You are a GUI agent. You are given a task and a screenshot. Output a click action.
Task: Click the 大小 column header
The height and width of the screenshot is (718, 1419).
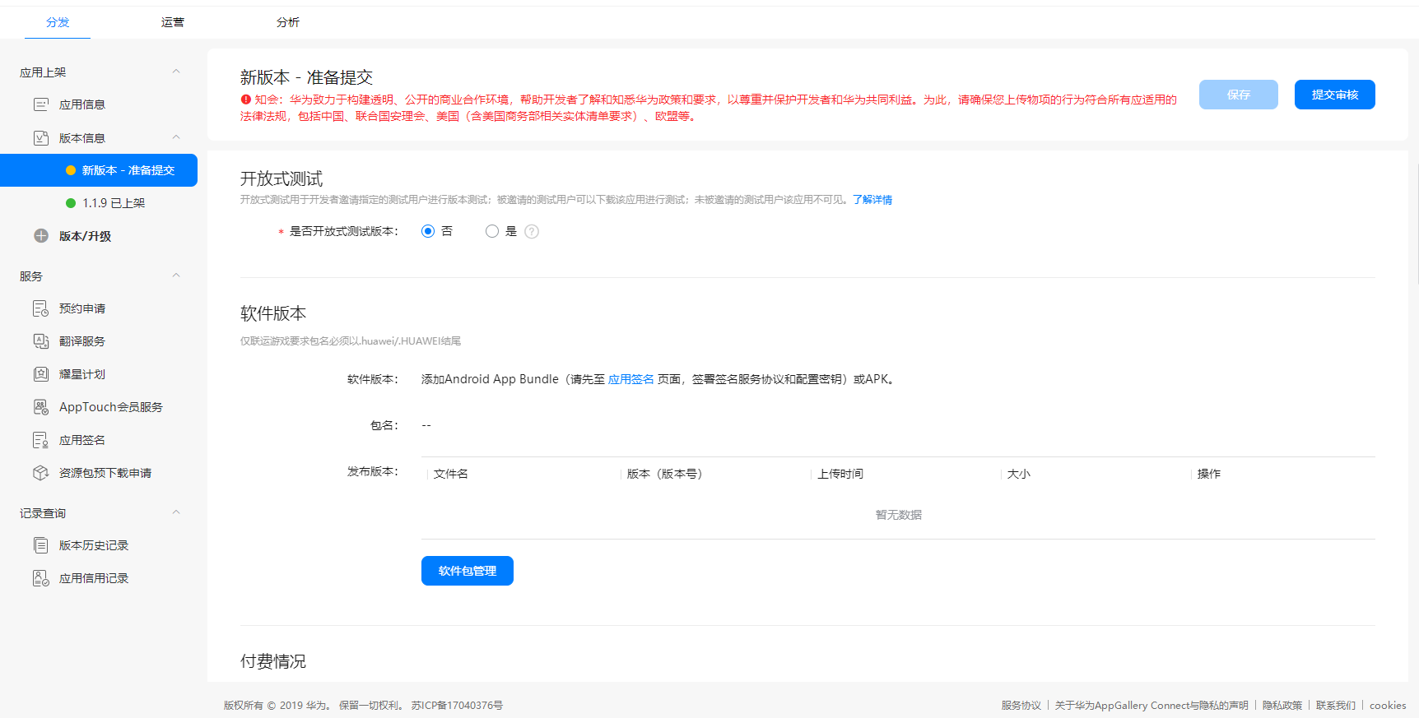[x=1019, y=474]
